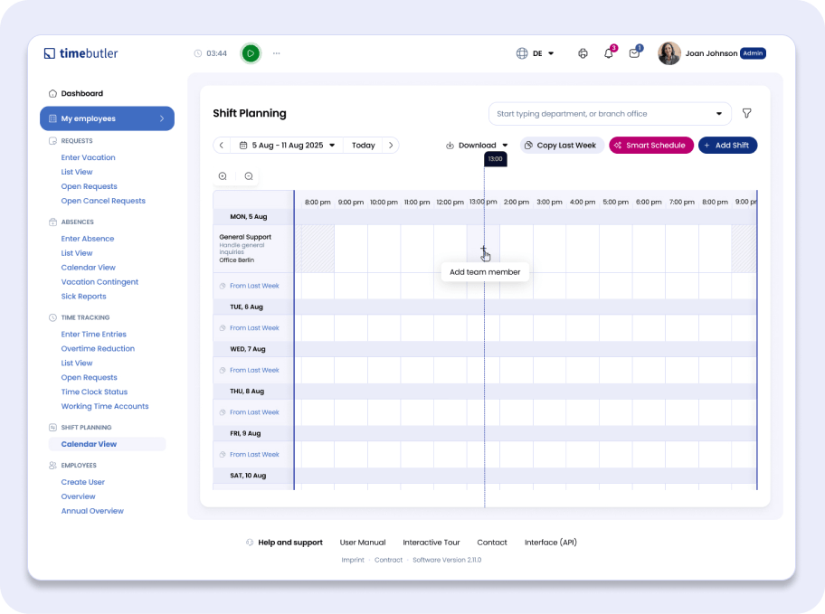Open the notifications bell icon
Screen dimensions: 825x614
pyautogui.click(x=609, y=53)
